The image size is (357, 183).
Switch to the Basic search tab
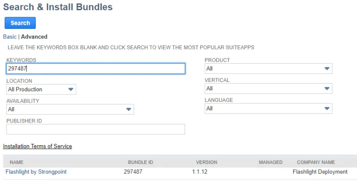(x=10, y=37)
